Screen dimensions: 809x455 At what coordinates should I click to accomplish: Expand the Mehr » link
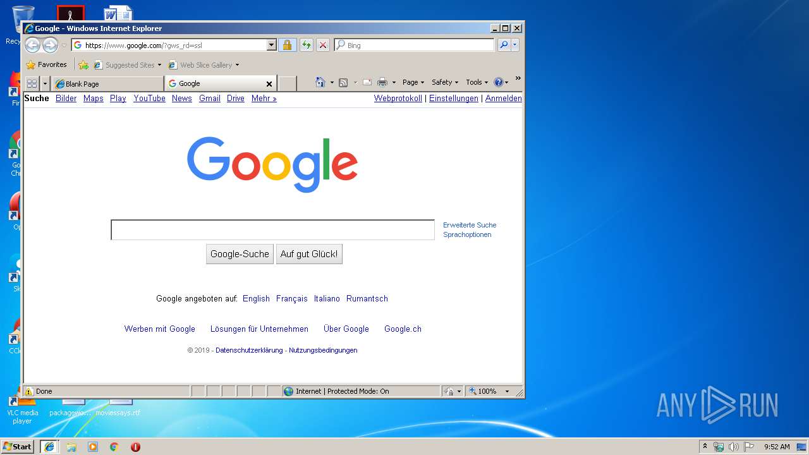264,98
